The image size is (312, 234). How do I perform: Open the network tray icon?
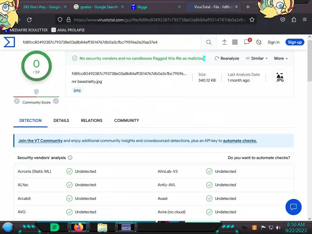tap(271, 227)
